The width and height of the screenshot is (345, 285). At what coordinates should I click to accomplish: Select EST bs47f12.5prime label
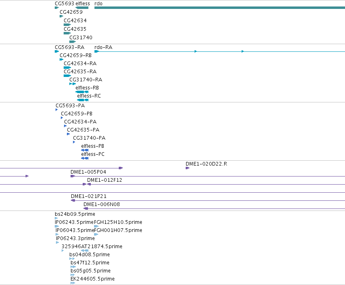click(x=90, y=263)
